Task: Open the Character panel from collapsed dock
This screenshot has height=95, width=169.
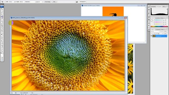Action: point(149,23)
